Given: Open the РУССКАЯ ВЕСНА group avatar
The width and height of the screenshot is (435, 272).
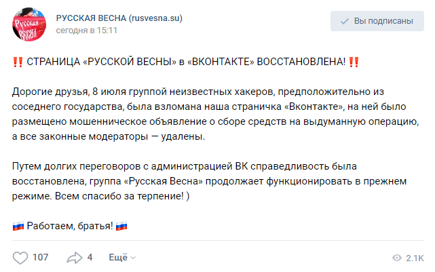Looking at the screenshot, I should click(31, 24).
